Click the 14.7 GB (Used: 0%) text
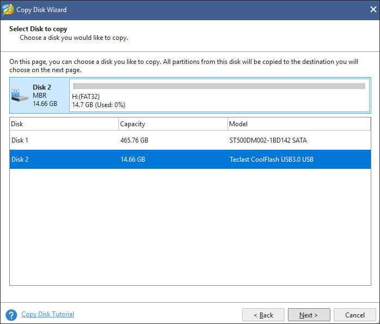The height and width of the screenshot is (324, 380). (99, 105)
